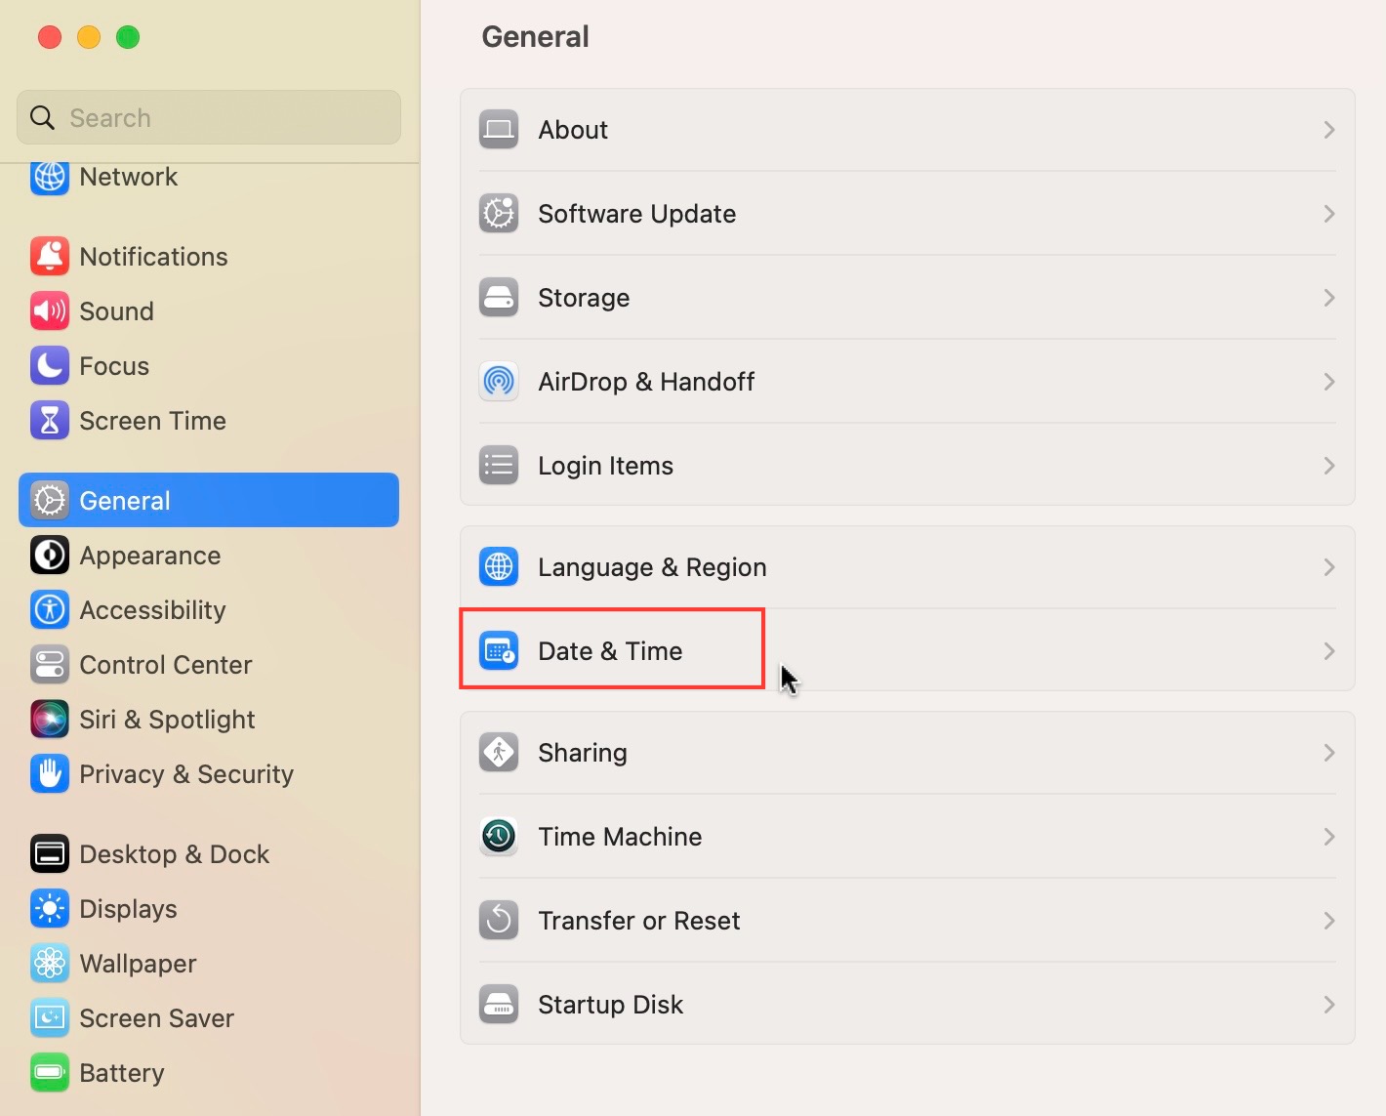Select the Notifications label in sidebar
1386x1116 pixels.
(x=153, y=257)
